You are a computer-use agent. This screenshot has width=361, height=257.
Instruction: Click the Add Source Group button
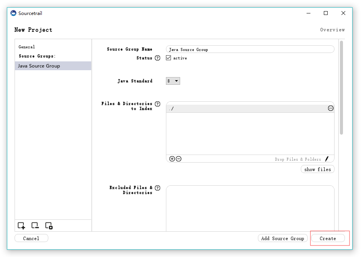[283, 238]
